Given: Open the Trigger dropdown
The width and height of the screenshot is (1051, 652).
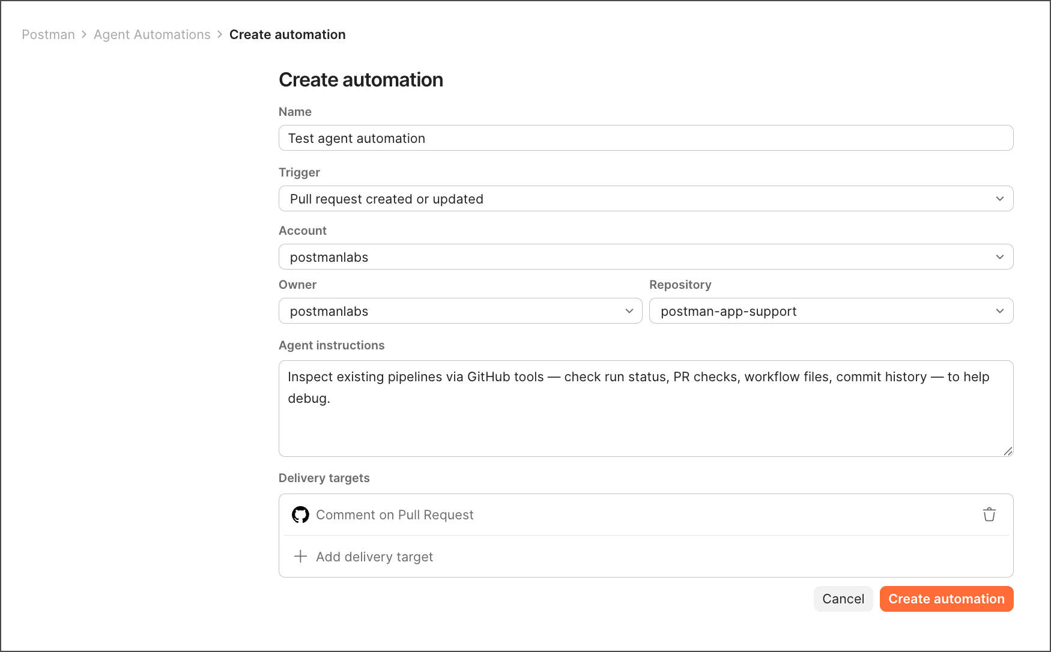Looking at the screenshot, I should point(646,199).
